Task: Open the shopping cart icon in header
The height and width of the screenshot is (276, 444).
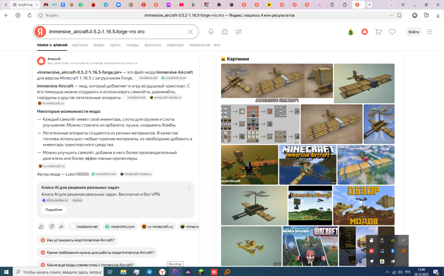Action: point(378,31)
